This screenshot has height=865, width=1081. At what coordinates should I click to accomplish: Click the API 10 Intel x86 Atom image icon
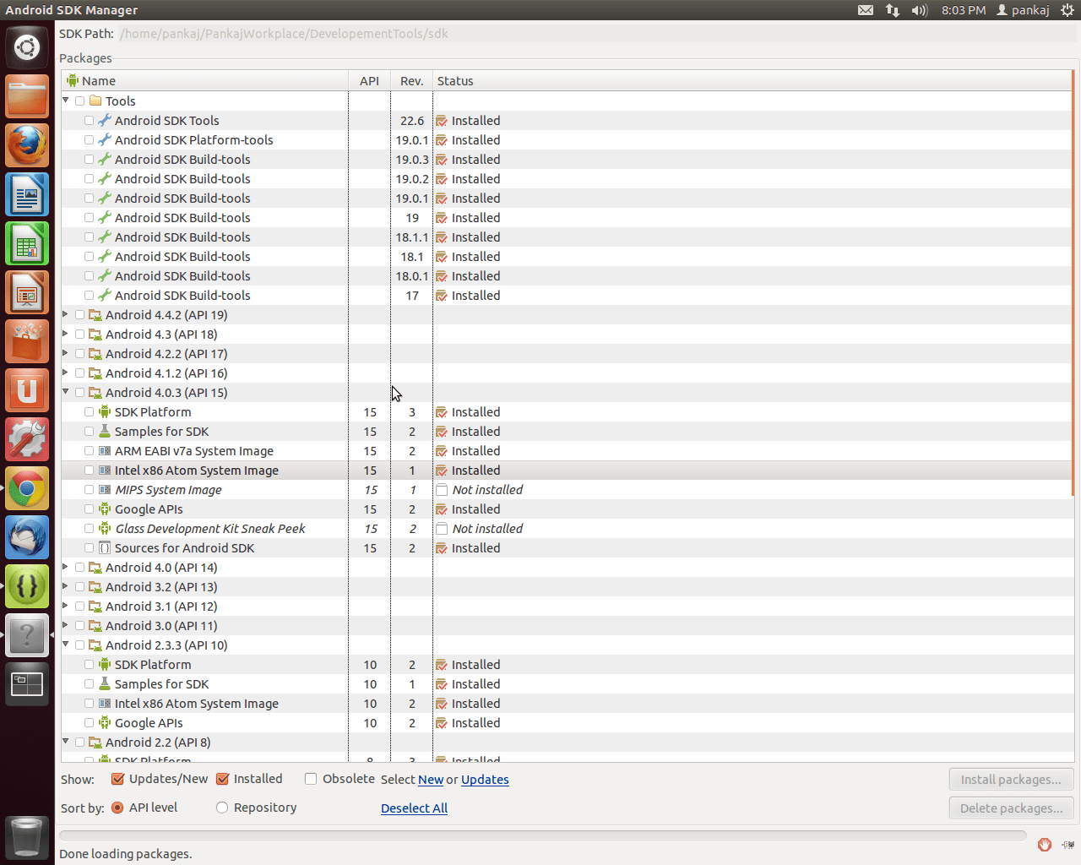105,703
